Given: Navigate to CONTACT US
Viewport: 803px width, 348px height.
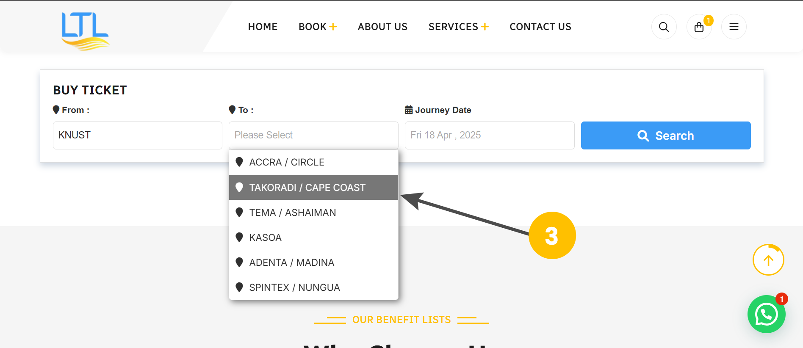Looking at the screenshot, I should [540, 27].
